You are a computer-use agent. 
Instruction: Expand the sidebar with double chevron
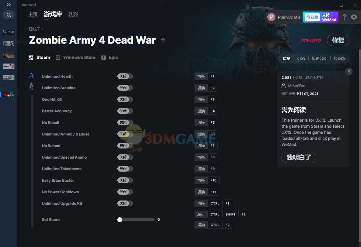(x=9, y=5)
